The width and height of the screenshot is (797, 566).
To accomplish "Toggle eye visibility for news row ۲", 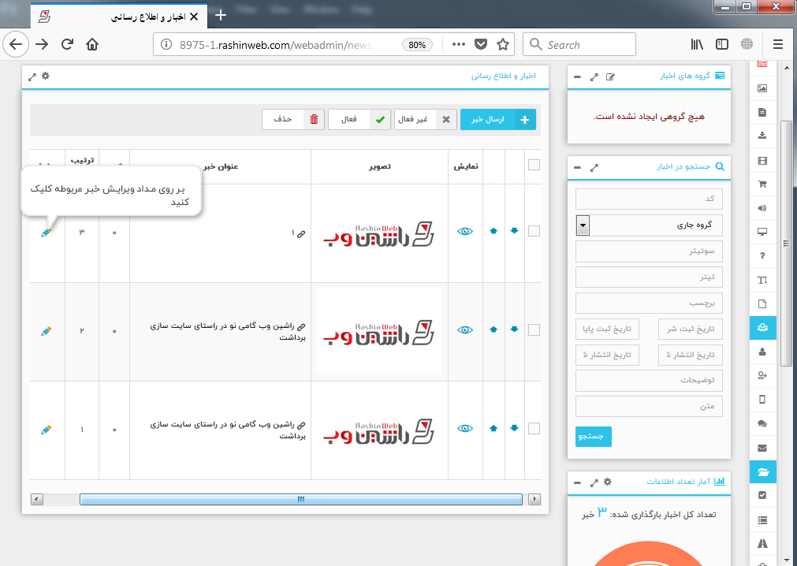I will click(465, 330).
